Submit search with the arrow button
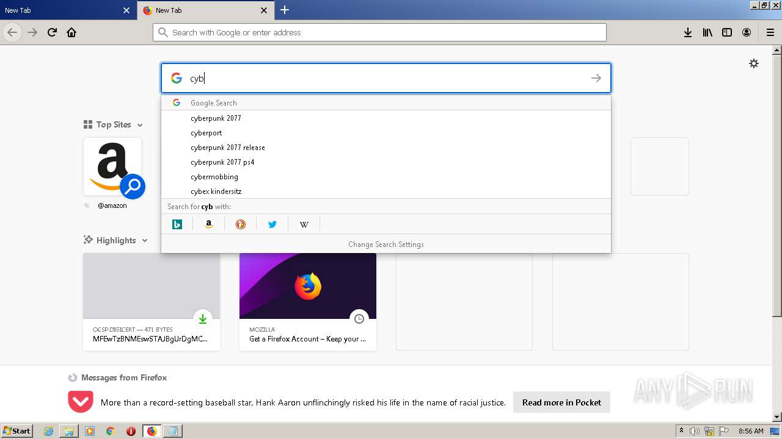The width and height of the screenshot is (782, 439). [x=596, y=78]
